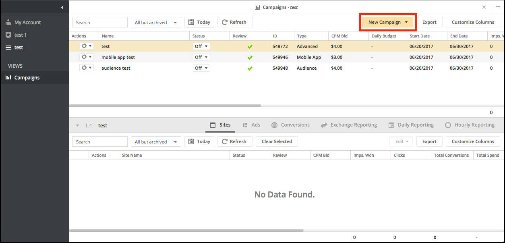Image resolution: width=505 pixels, height=243 pixels.
Task: Click Refresh in the Sites panel
Action: [234, 141]
